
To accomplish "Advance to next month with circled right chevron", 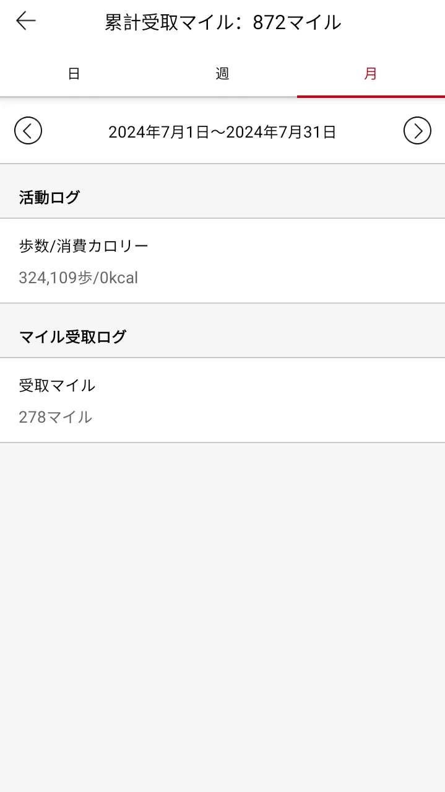I will [x=417, y=131].
